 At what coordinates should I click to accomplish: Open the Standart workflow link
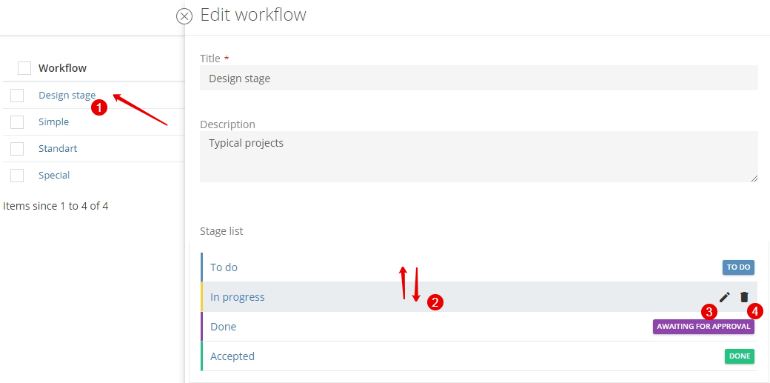coord(58,148)
